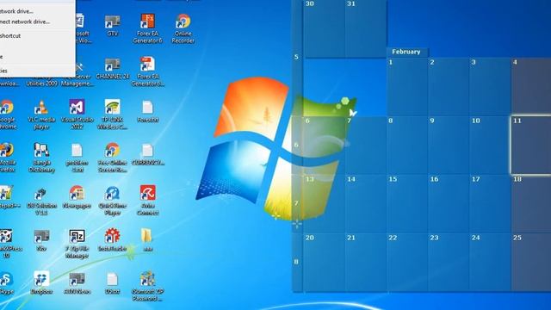This screenshot has height=310, width=551.
Task: Launch the Skype desktop shortcut
Action: coord(7,283)
